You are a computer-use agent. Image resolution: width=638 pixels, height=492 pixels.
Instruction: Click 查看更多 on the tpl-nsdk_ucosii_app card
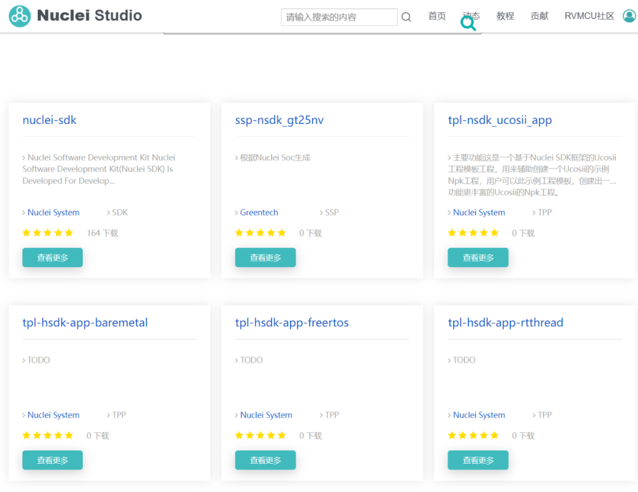(x=478, y=258)
